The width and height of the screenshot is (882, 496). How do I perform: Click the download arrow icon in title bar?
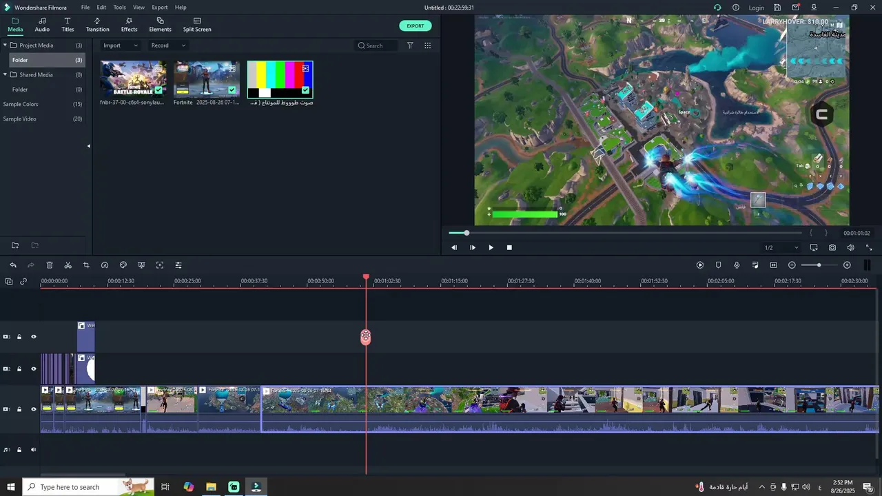(x=814, y=8)
